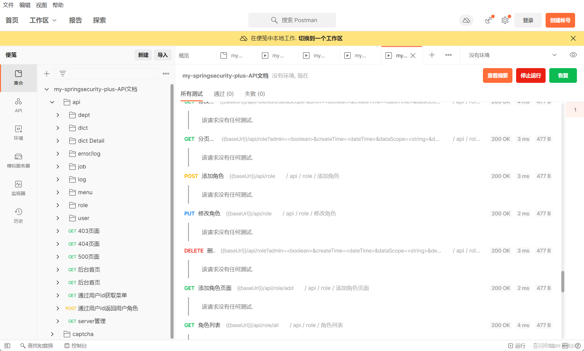The image size is (584, 351).
Task: Open the API sidebar panel
Action: click(18, 105)
